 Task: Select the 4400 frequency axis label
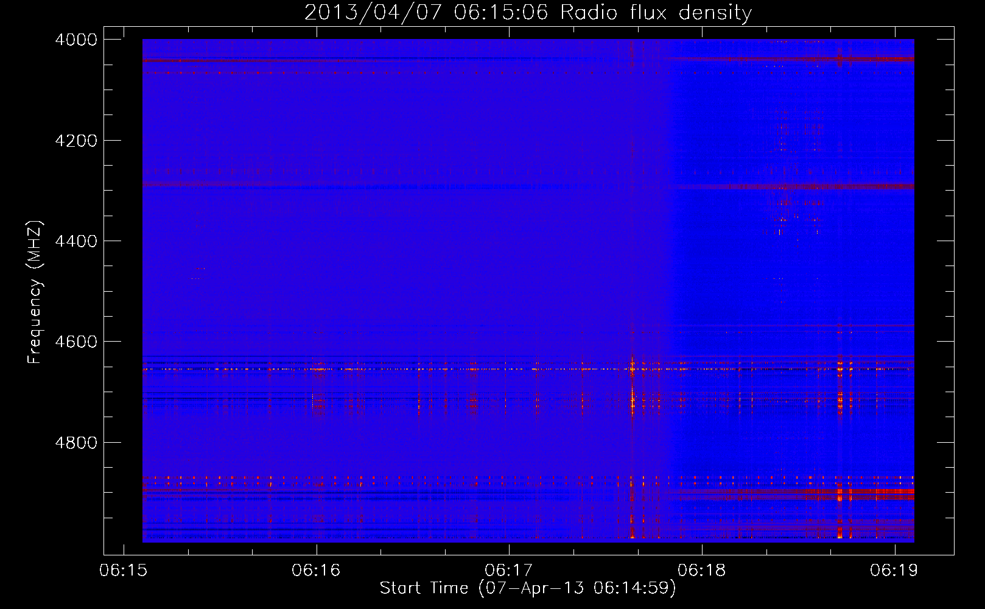tap(76, 241)
